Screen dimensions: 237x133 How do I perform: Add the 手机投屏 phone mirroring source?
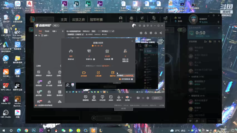(x=102, y=98)
